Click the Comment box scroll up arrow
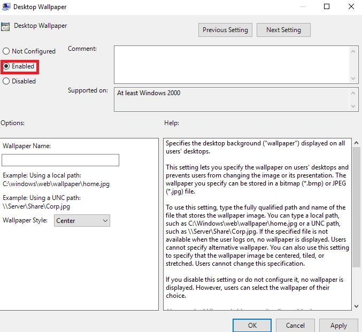The width and height of the screenshot is (362, 332). 353,51
